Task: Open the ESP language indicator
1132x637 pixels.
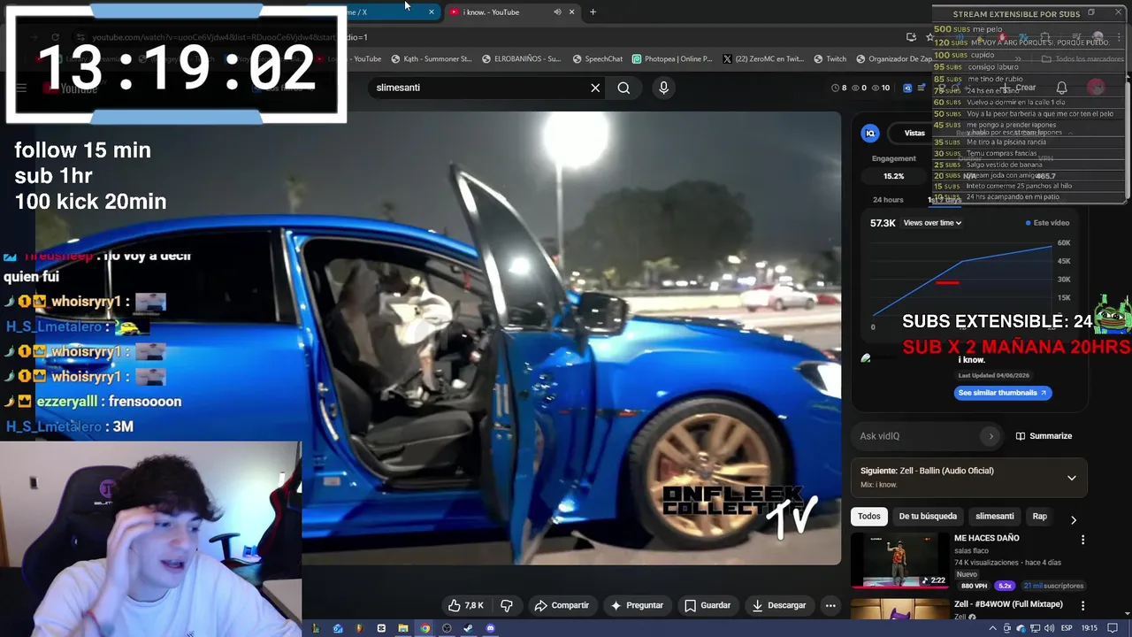Action: click(1067, 629)
